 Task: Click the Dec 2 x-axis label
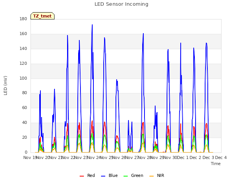pos(196,157)
